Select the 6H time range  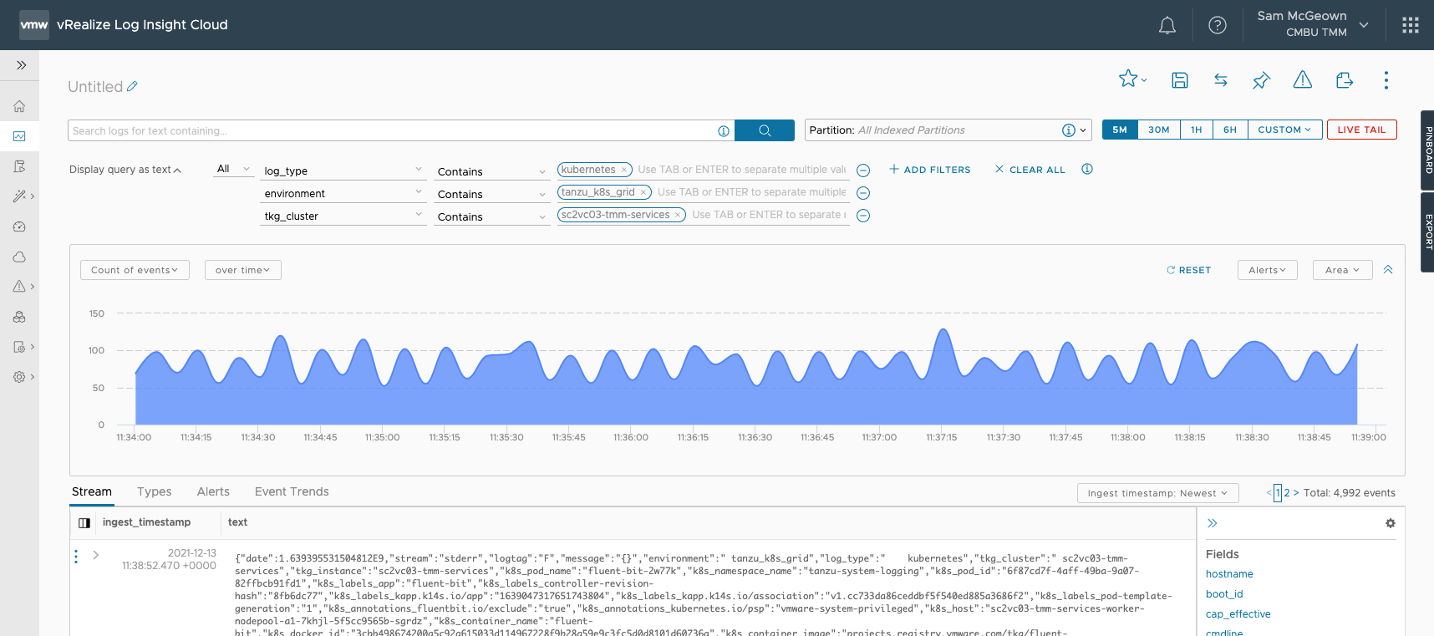pos(1230,130)
